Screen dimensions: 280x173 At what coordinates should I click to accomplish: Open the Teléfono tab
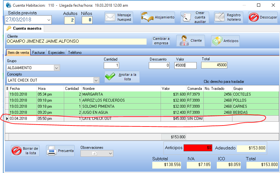point(75,53)
